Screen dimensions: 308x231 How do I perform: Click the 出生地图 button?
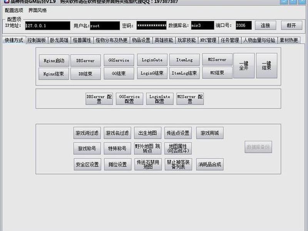coord(148,133)
